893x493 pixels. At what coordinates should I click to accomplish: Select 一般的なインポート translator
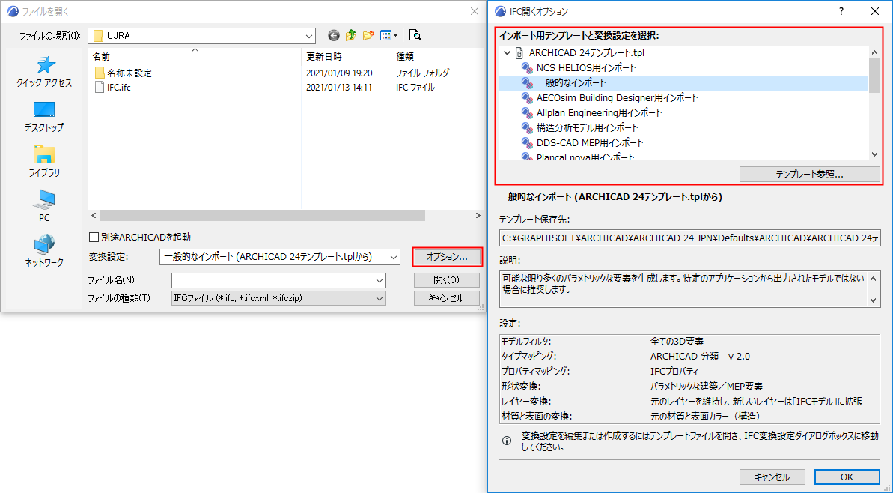tap(683, 82)
